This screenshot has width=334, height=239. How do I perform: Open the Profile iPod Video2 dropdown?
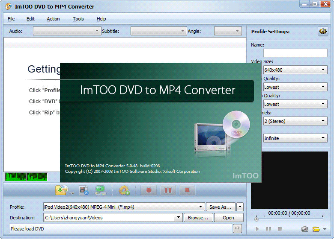(x=124, y=207)
